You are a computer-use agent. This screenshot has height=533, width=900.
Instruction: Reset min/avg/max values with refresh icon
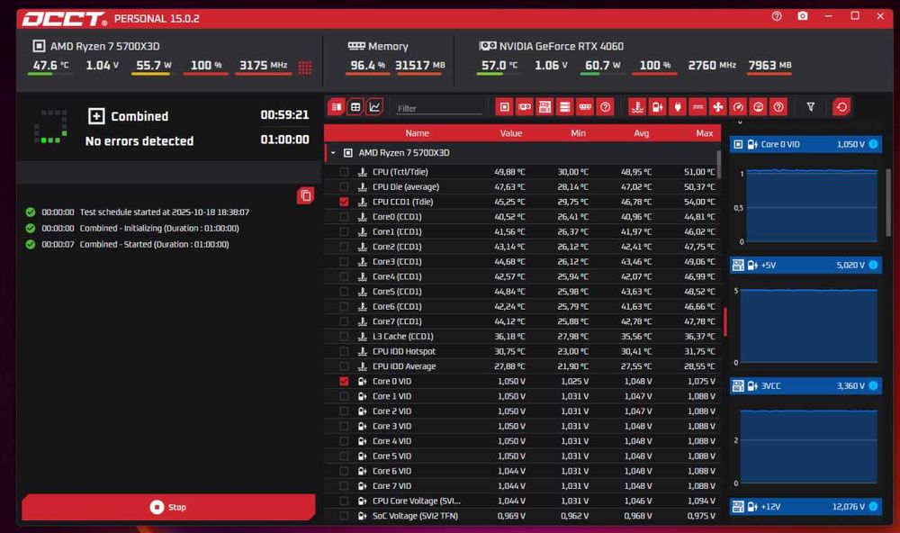click(x=841, y=107)
